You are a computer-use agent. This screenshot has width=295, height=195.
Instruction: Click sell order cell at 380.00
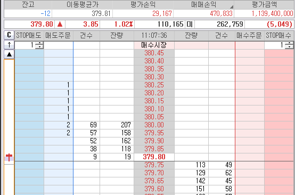pyautogui.click(x=59, y=125)
